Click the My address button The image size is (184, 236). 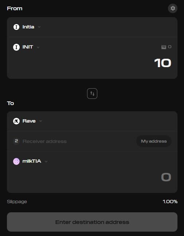pos(154,141)
